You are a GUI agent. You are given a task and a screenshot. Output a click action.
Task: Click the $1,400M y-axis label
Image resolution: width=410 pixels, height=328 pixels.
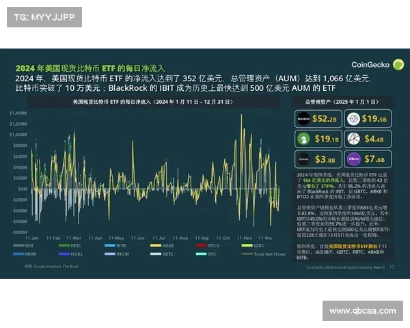click(18, 113)
